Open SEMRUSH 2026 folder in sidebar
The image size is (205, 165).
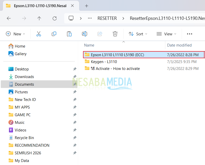(x=28, y=153)
